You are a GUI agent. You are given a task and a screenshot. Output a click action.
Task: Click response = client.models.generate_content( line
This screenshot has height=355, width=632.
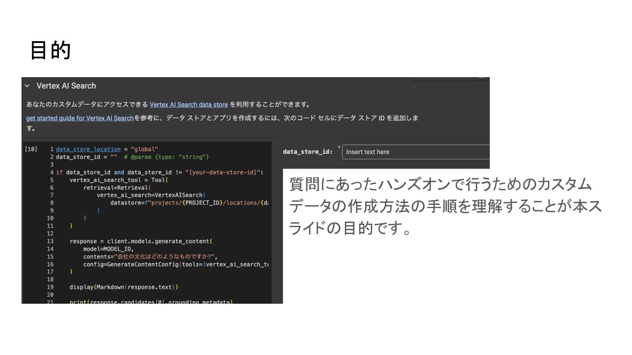tap(141, 241)
